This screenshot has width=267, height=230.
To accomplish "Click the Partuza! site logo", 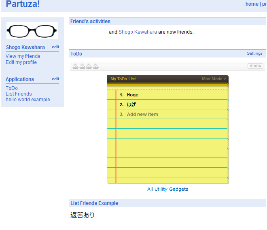I will (23, 4).
